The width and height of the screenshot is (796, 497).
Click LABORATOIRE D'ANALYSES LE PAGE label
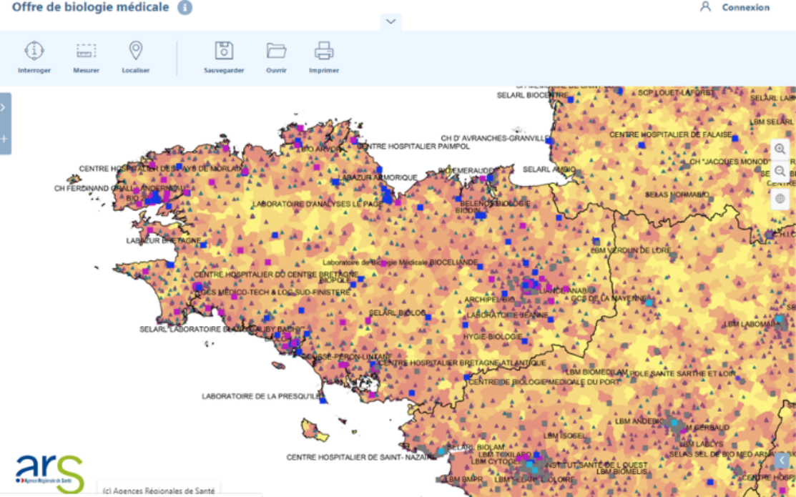click(x=318, y=204)
